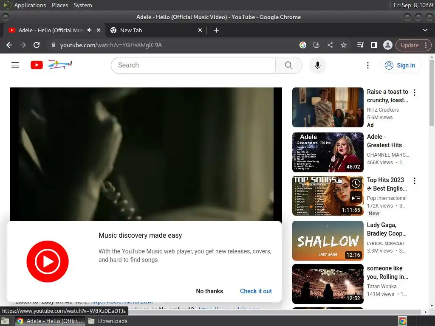Add Top Hits 2023 video to queue
Viewport: 435px width, 326px height.
tap(356, 197)
